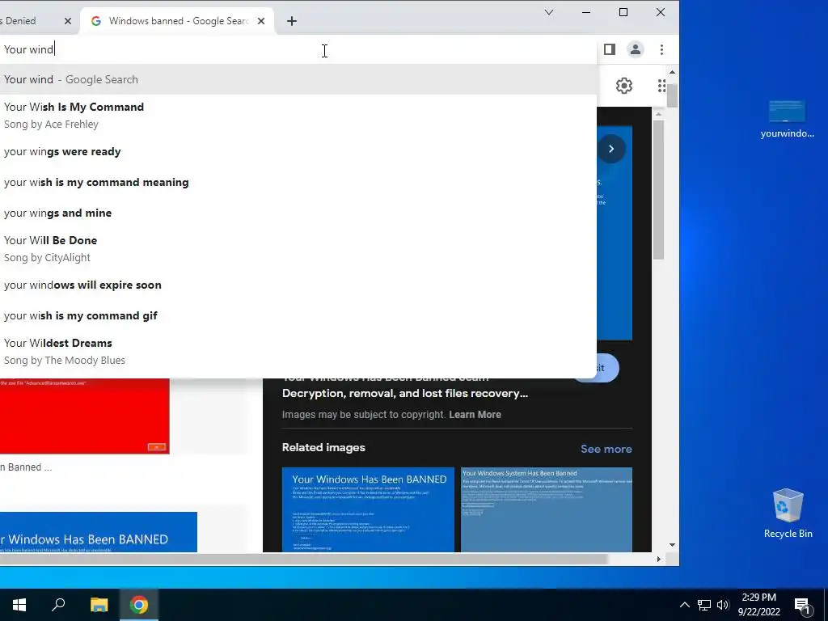
Task: Launch File Explorer from the taskbar
Action: 99,605
